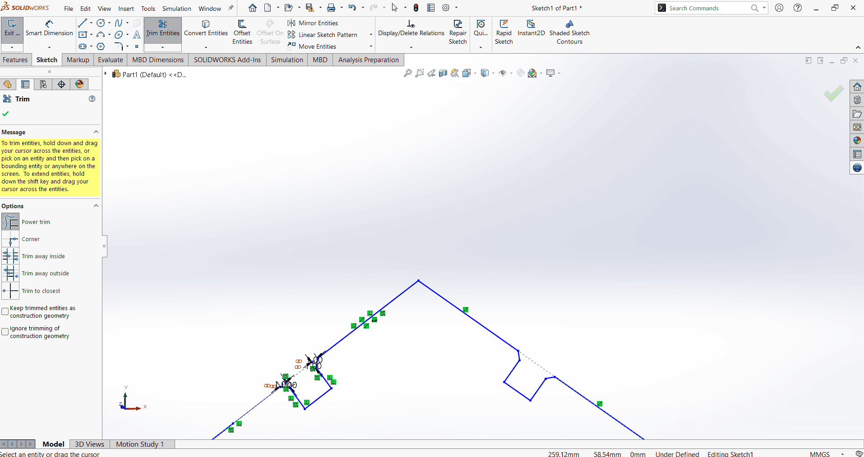Select the Smart Dimension tool
864x457 pixels.
point(49,28)
